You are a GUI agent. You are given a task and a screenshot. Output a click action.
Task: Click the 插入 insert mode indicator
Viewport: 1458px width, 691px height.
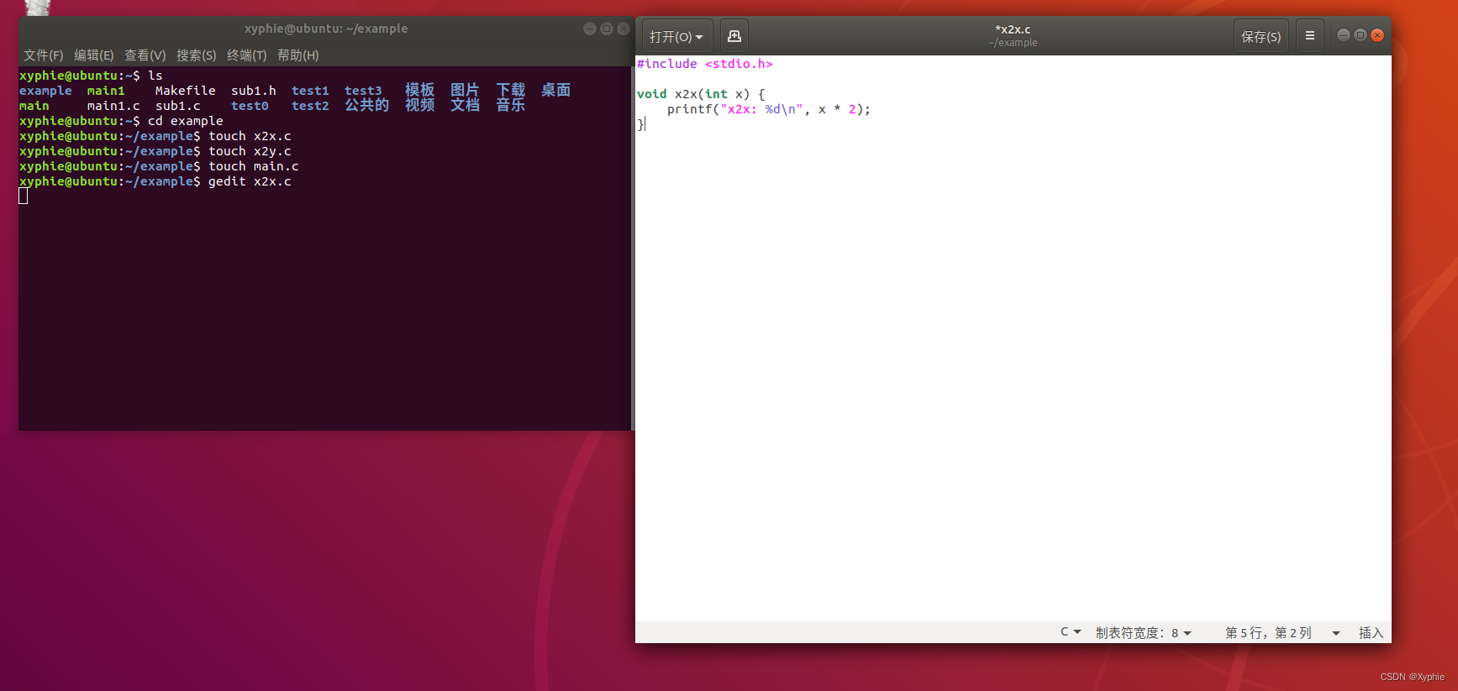click(1371, 632)
